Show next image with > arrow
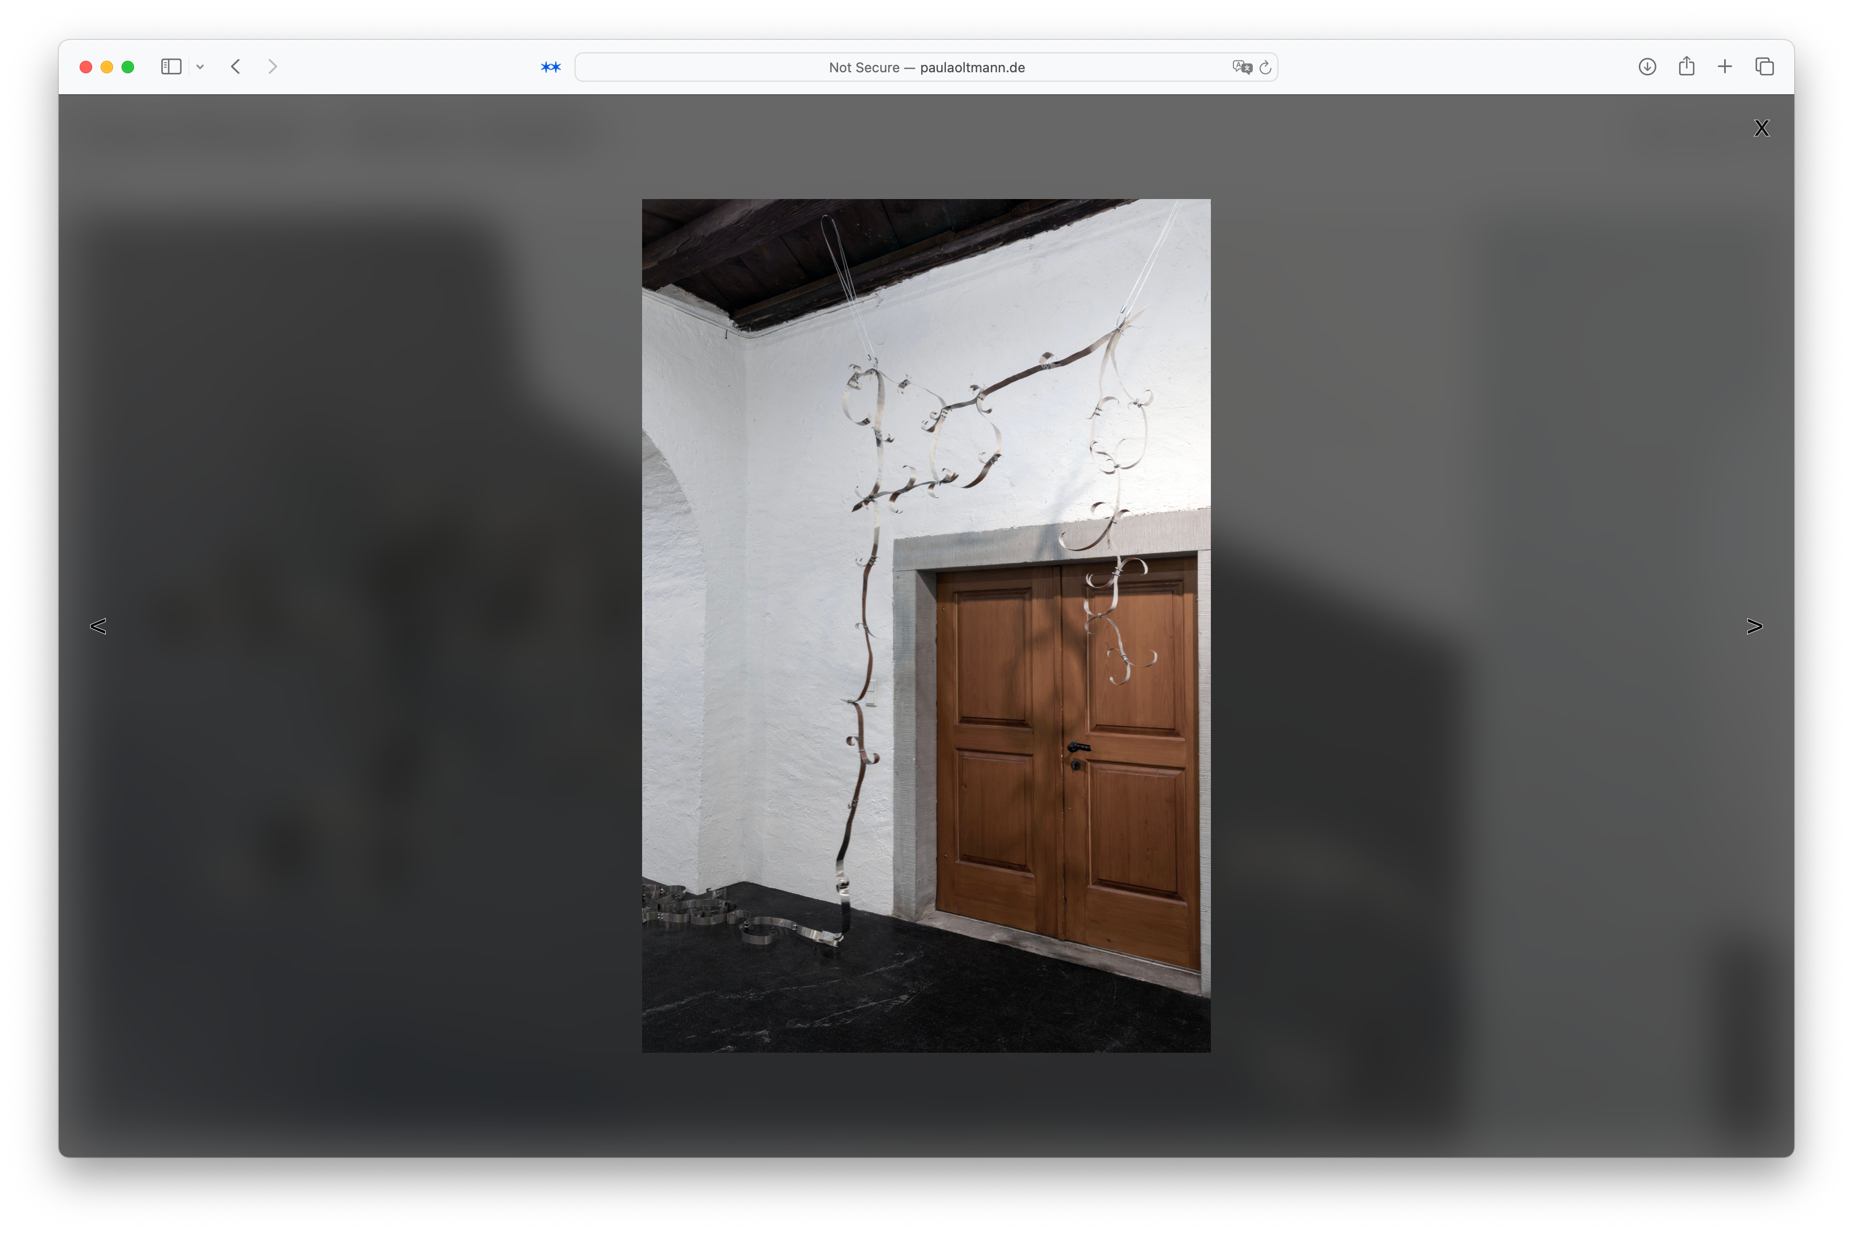Screen dimensions: 1853x1235 (x=1754, y=626)
